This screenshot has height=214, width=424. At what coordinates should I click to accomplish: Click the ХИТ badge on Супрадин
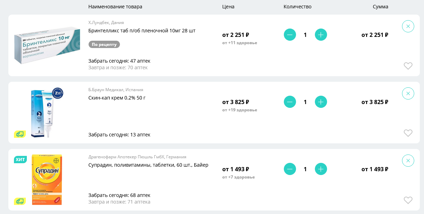click(20, 159)
